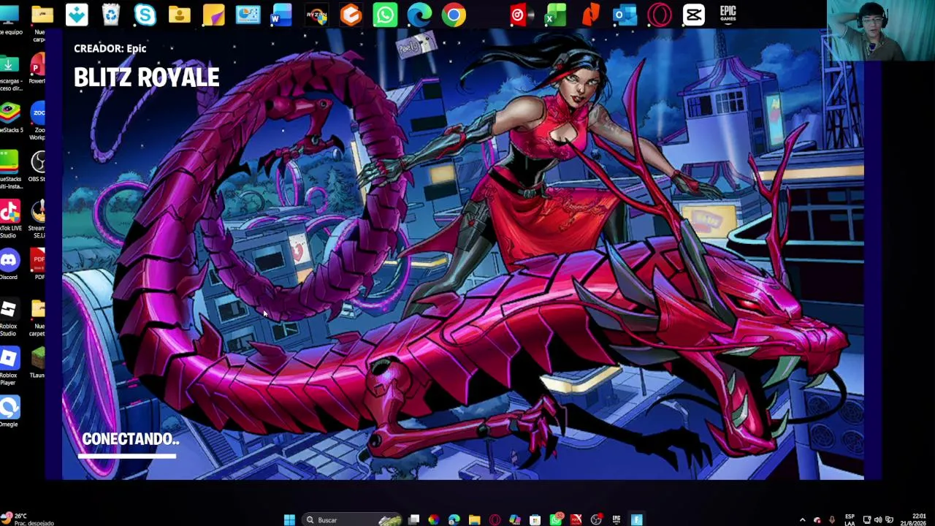The height and width of the screenshot is (526, 935).
Task: Switch to Opera in the taskbar
Action: (x=495, y=519)
